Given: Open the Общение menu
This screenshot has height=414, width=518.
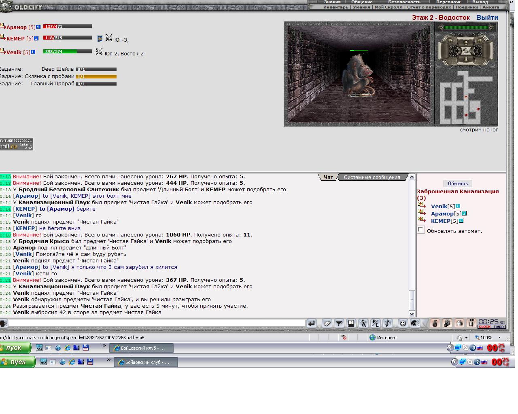Looking at the screenshot, I should 362,2.
